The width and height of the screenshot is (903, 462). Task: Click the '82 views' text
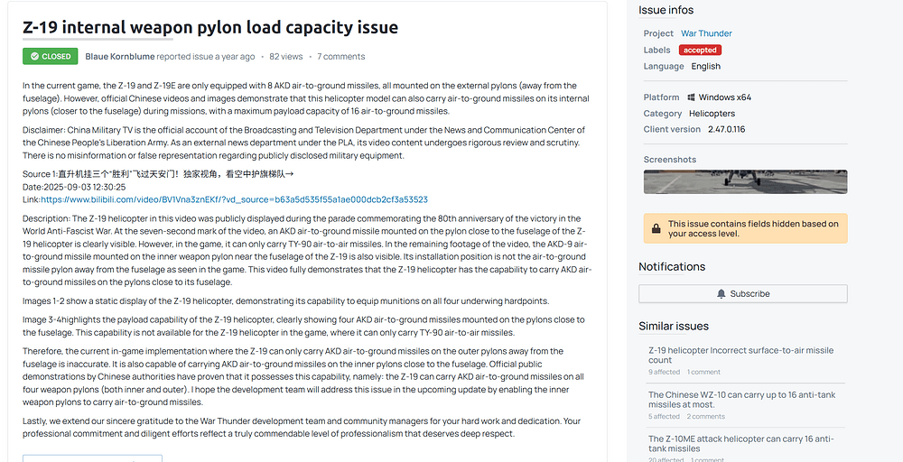(285, 56)
